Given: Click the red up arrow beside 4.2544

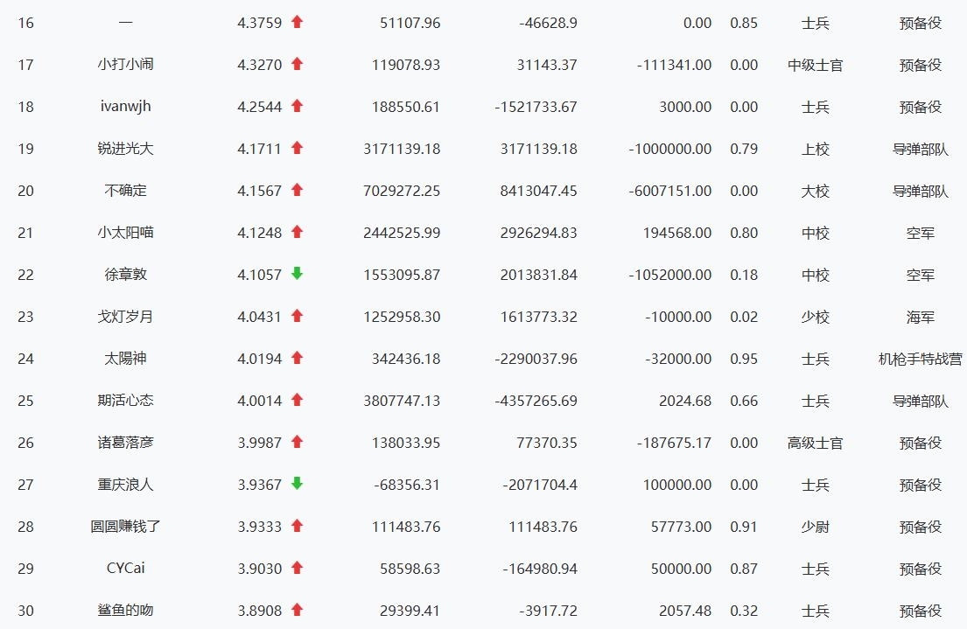Looking at the screenshot, I should (297, 107).
